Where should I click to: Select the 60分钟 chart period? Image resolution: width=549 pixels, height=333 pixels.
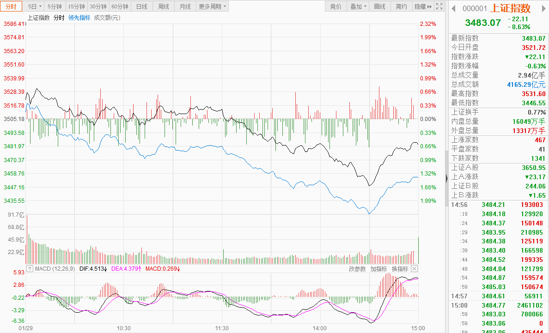click(120, 6)
